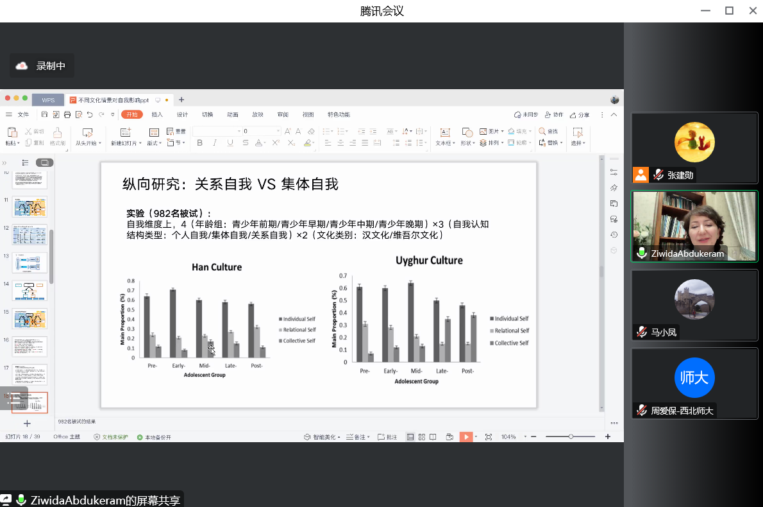Click the Collaborate (协作) button
The width and height of the screenshot is (763, 507).
coord(554,115)
